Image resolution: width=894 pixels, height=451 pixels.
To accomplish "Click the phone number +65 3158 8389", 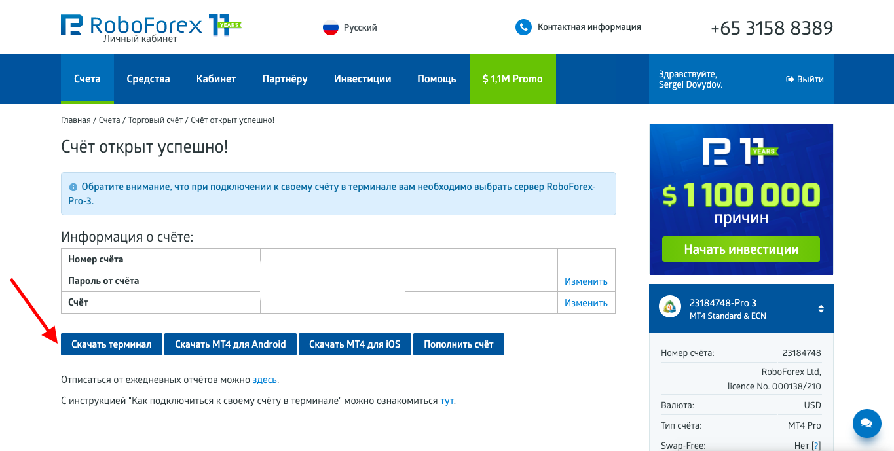I will point(772,28).
